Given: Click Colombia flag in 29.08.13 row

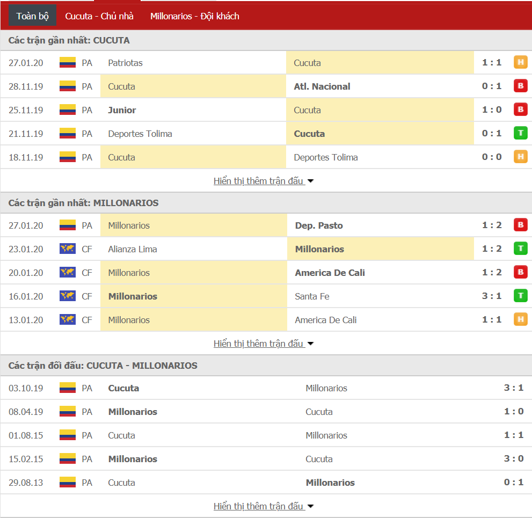Looking at the screenshot, I should click(68, 483).
